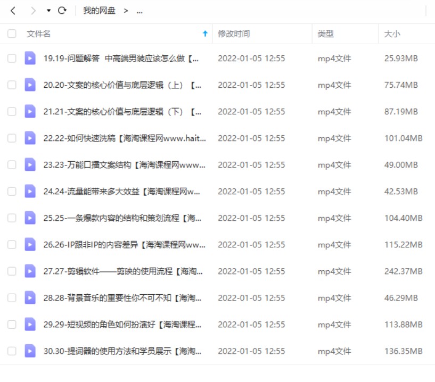Check the box for 29.29-短视频的角色 file

pos(12,325)
